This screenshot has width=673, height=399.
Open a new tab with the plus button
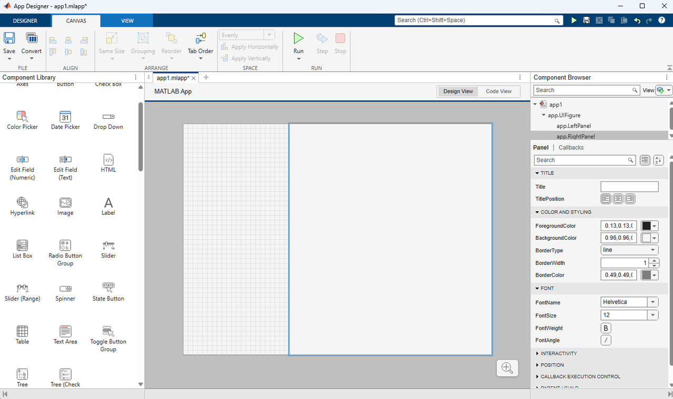(x=206, y=77)
